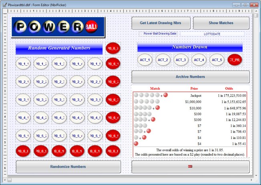The image size is (261, 185).
Task: Click the PB_2_3 ball control
Action: [x=59, y=82]
